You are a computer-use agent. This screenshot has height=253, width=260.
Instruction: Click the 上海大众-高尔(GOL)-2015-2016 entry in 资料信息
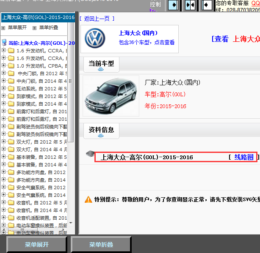147,157
